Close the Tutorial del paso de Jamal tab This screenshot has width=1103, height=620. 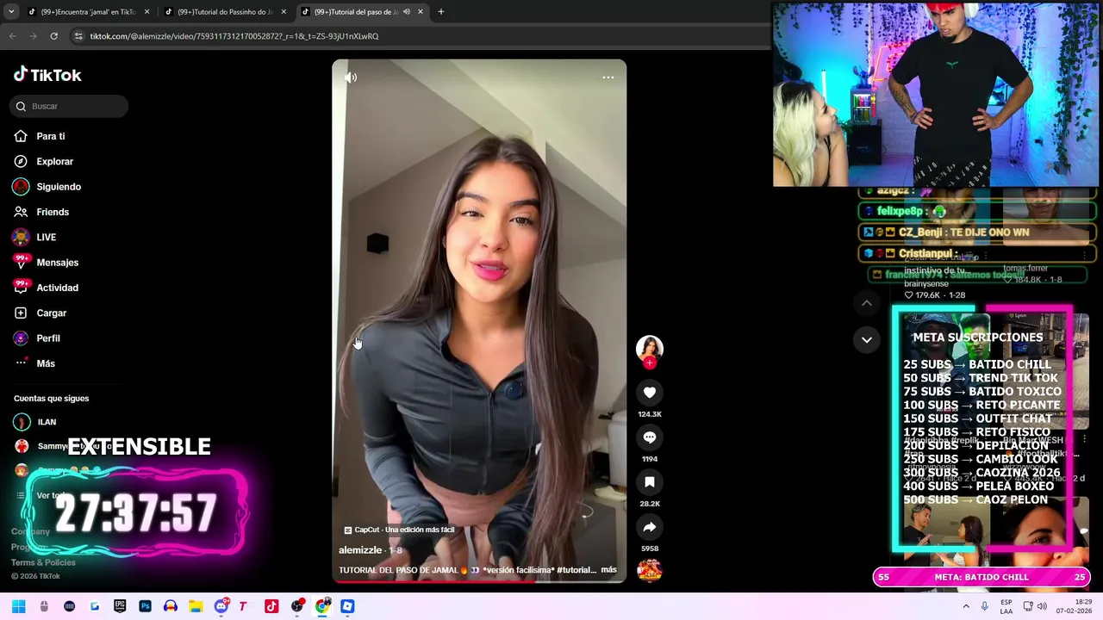tap(421, 12)
